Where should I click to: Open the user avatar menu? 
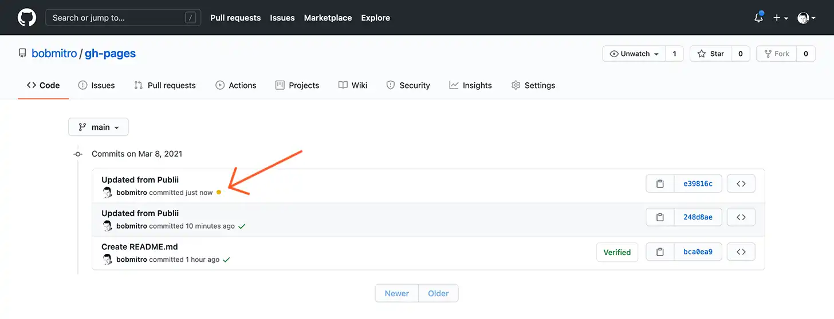(x=806, y=18)
